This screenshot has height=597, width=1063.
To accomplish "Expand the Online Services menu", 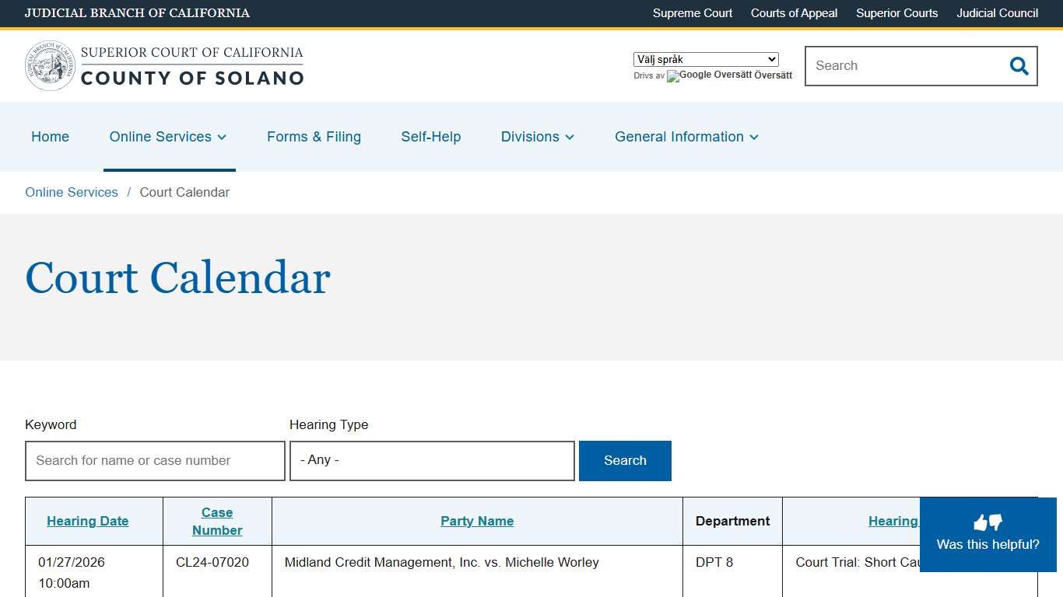I will pyautogui.click(x=168, y=137).
